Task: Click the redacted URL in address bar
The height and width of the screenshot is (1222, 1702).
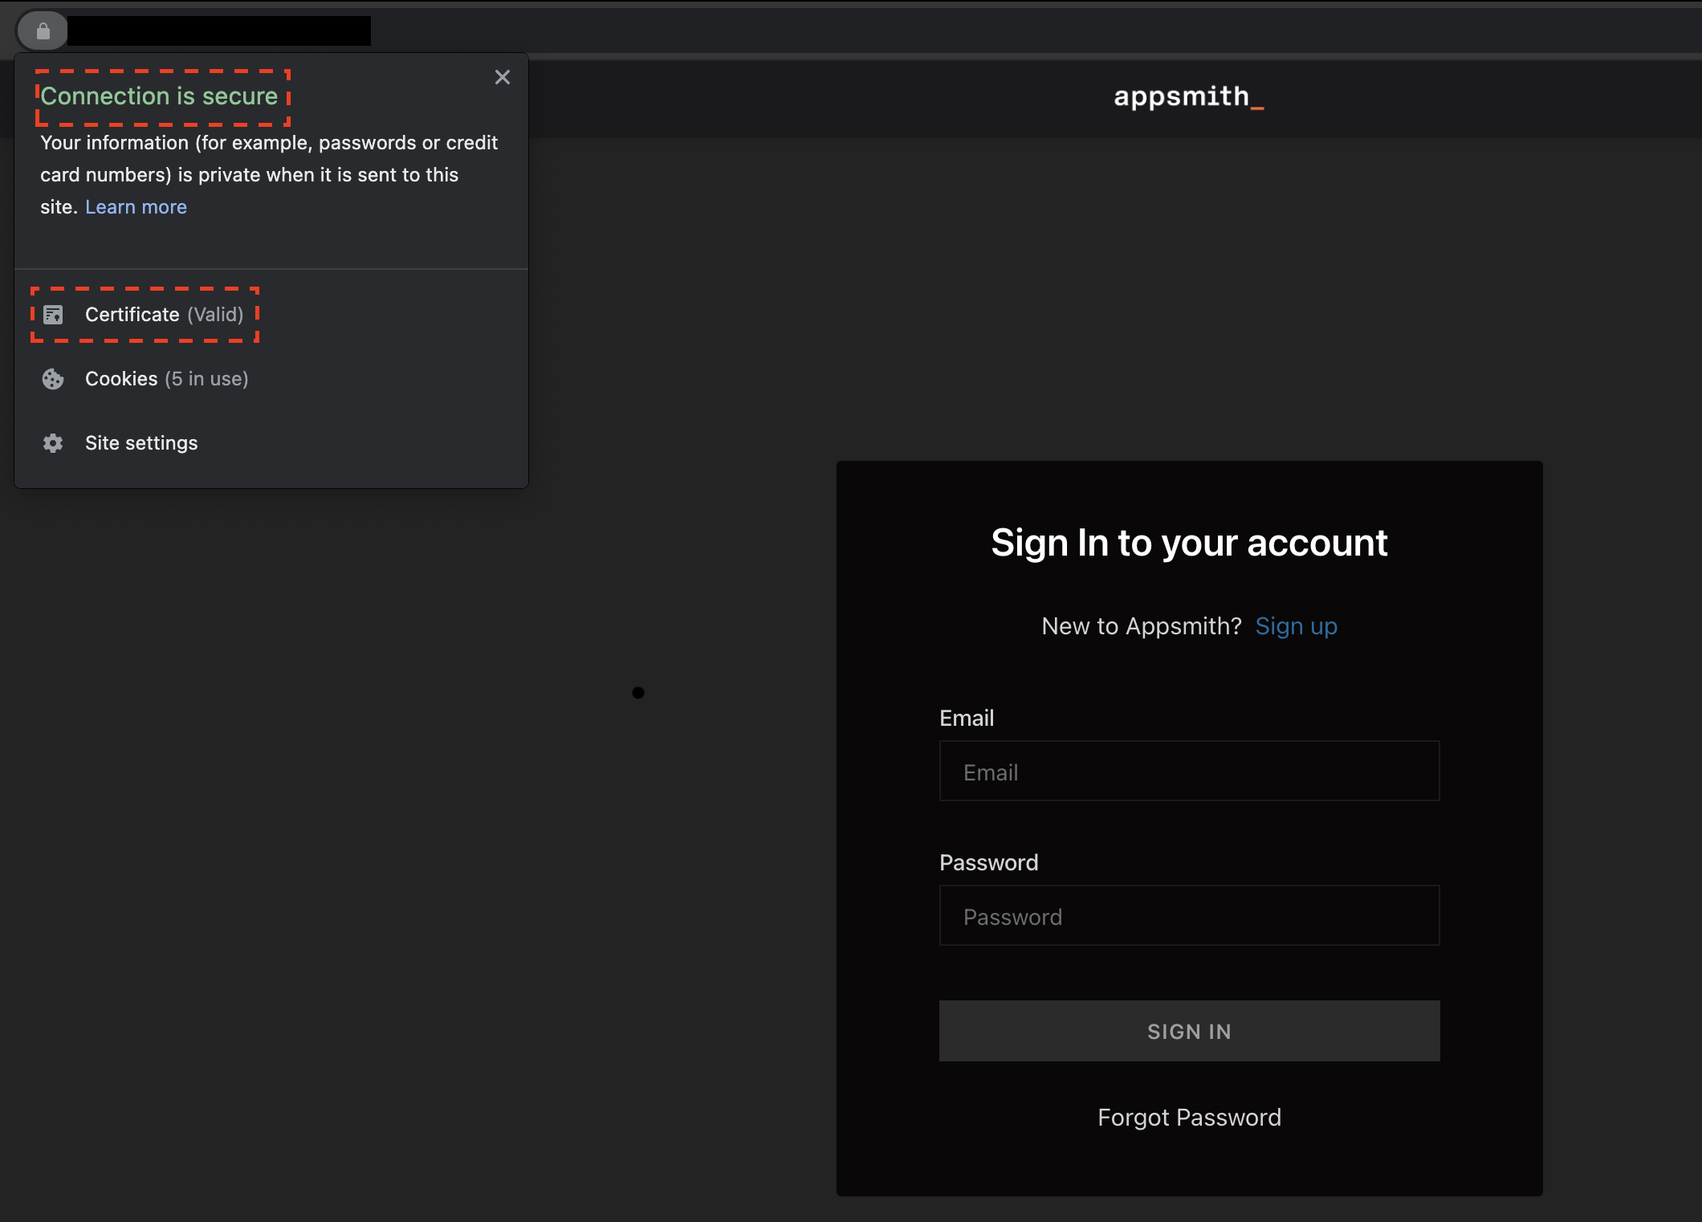Action: click(x=218, y=31)
